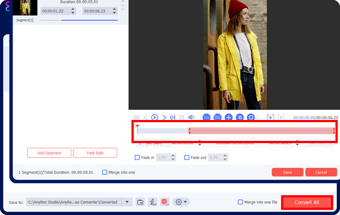The width and height of the screenshot is (340, 215).
Task: Remove Segment[1] with the X icon
Action: (x=123, y=1)
